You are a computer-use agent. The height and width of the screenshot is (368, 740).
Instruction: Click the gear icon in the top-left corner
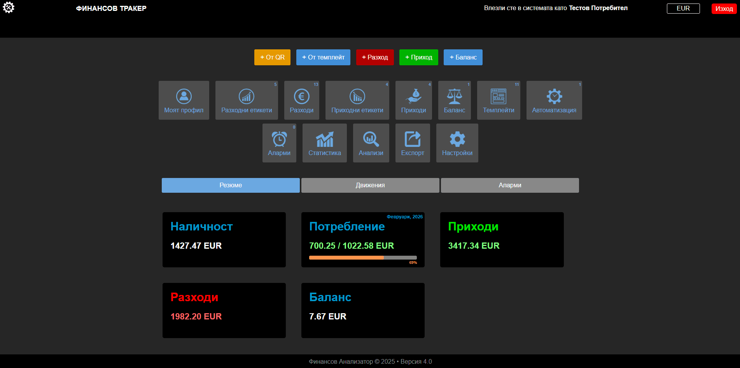8,7
